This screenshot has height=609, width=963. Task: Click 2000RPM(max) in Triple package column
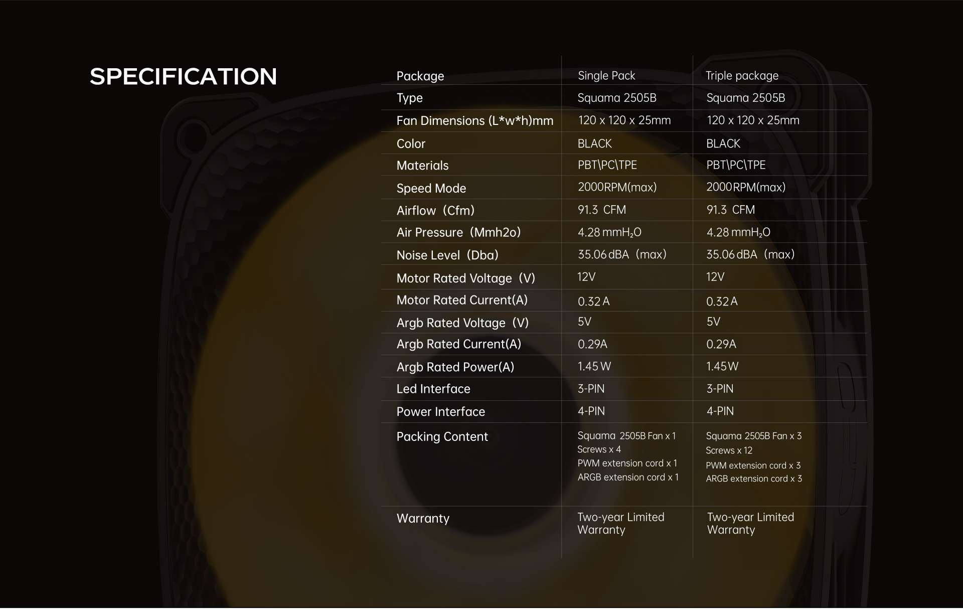tap(746, 188)
